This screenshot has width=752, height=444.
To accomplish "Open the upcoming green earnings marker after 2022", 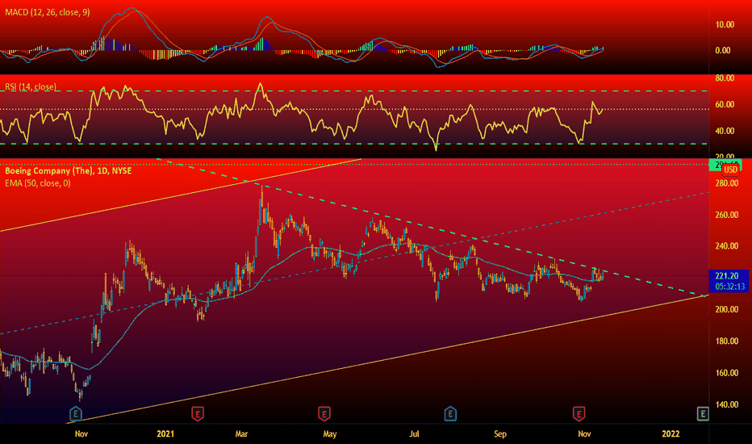I will 703,413.
